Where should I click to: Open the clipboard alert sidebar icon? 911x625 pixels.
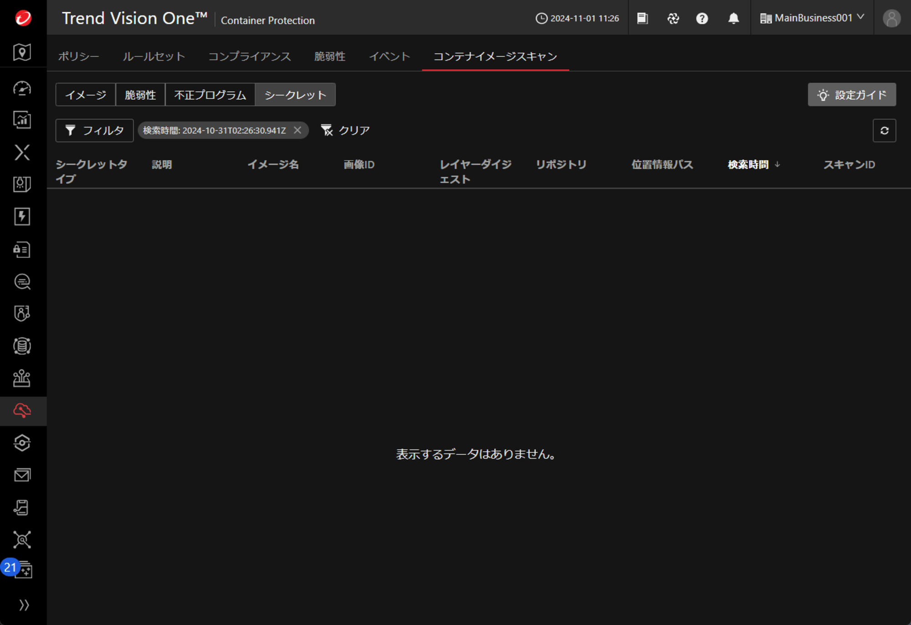click(22, 184)
